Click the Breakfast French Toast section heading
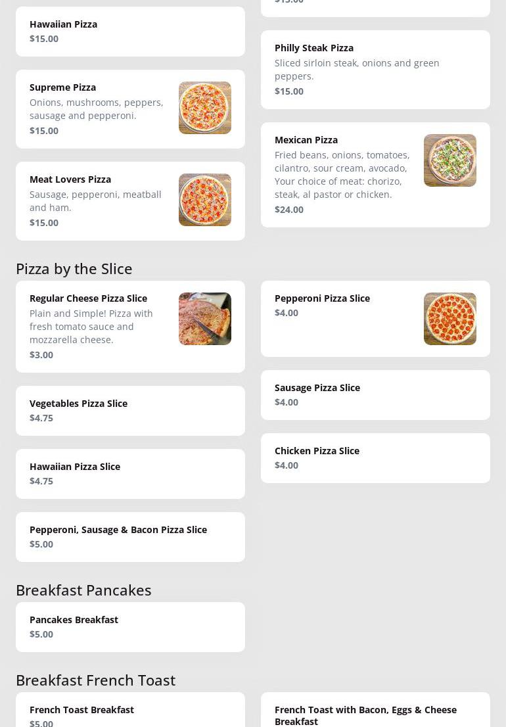 click(96, 680)
